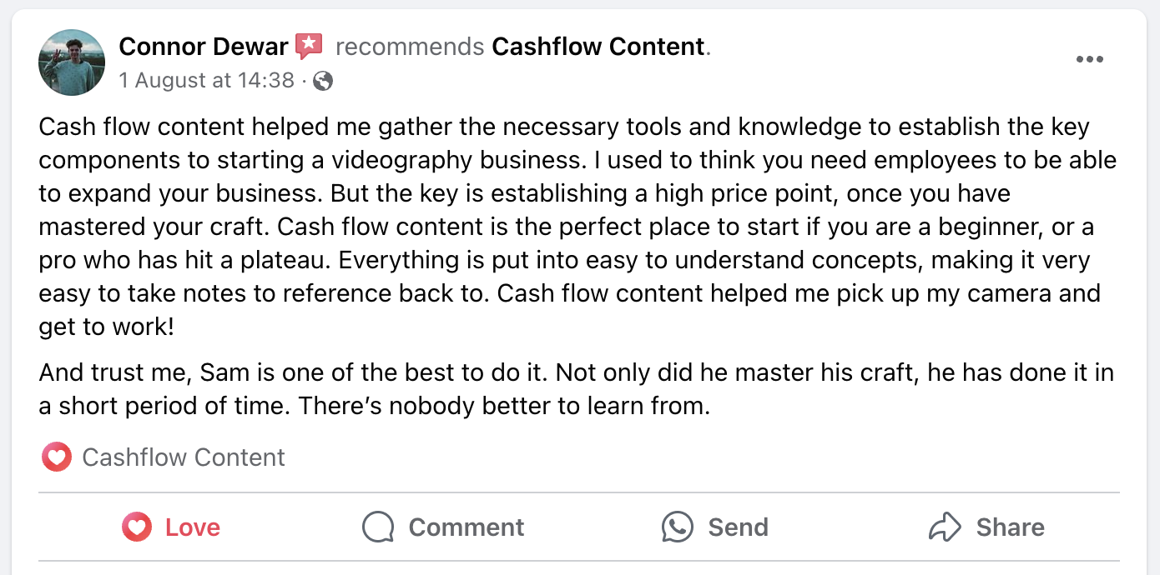Click the globe public audience icon
This screenshot has height=575, width=1160.
pos(324,81)
